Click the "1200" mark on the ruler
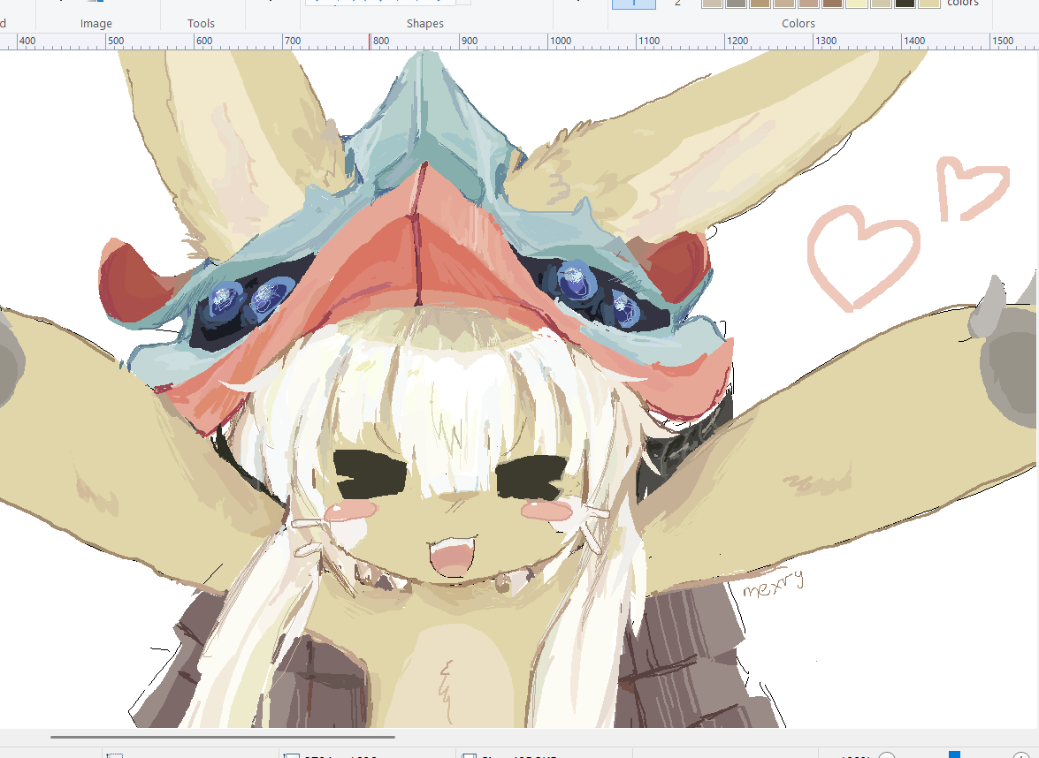This screenshot has width=1039, height=758. pyautogui.click(x=737, y=41)
